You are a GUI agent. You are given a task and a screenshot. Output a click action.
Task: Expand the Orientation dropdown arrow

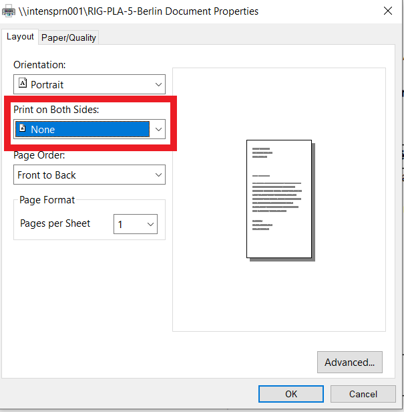158,84
